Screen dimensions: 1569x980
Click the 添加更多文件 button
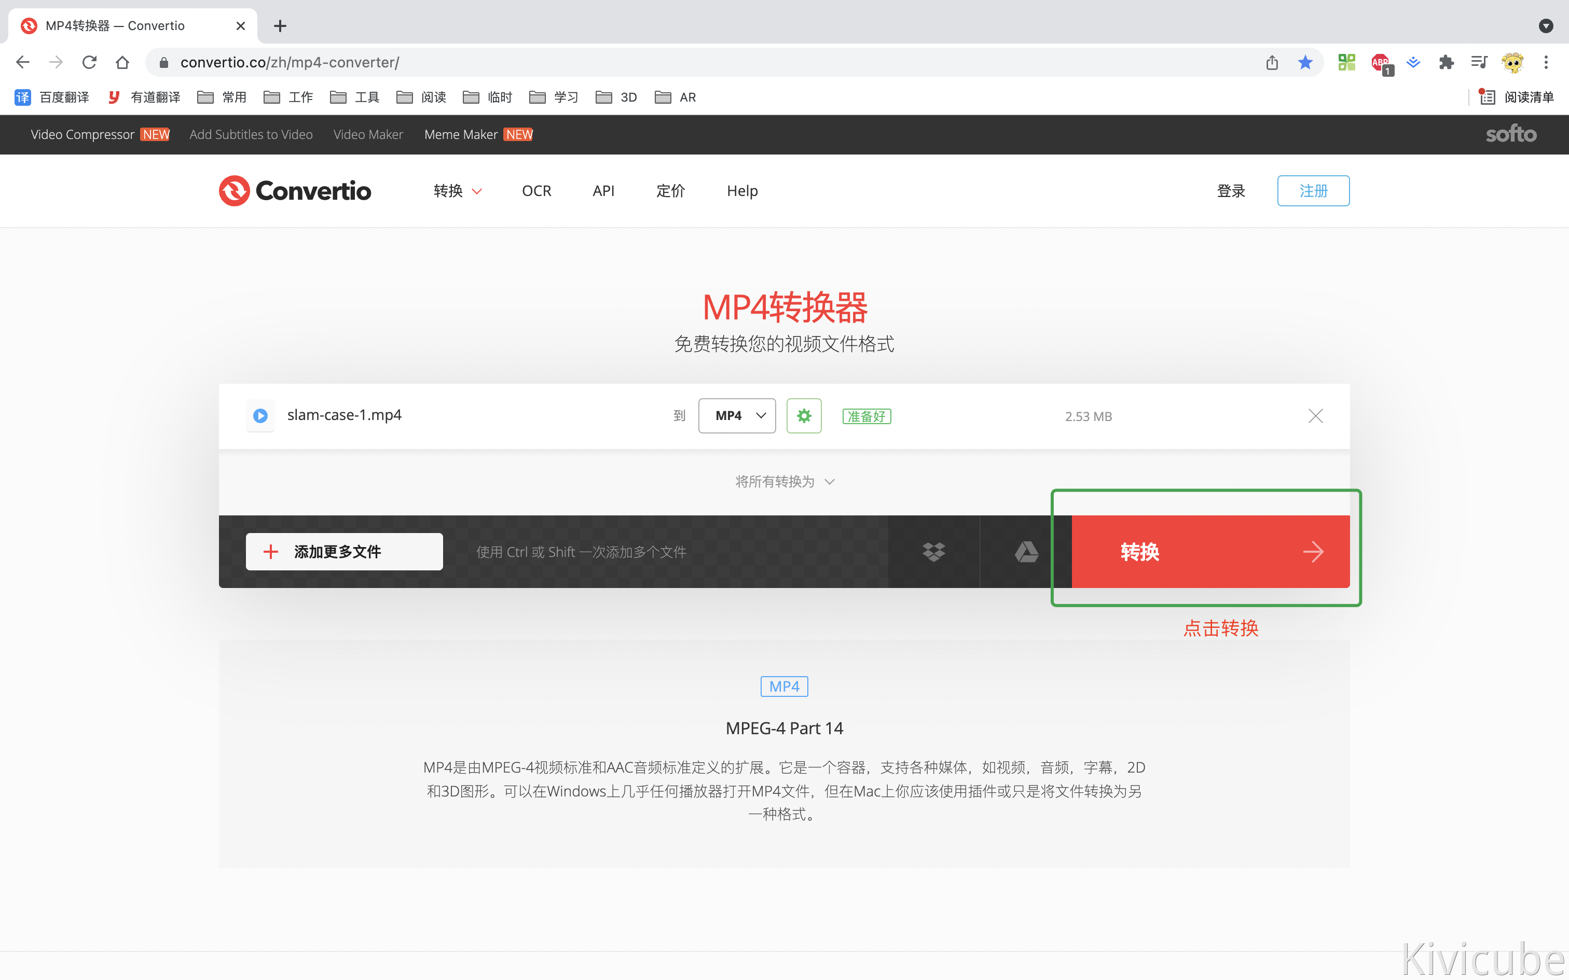click(x=345, y=552)
